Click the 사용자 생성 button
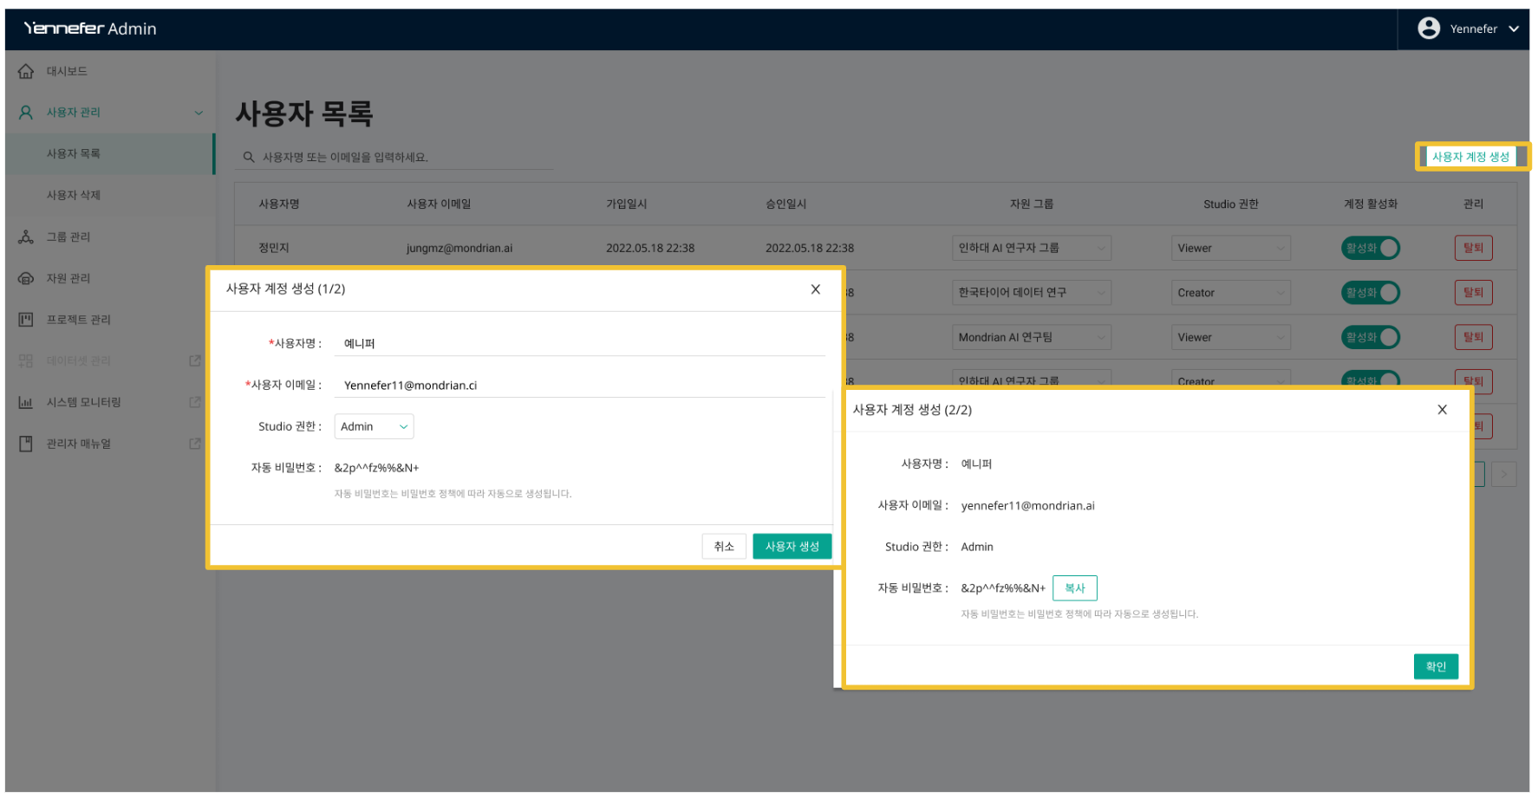Viewport: 1538px width, 798px height. (792, 546)
